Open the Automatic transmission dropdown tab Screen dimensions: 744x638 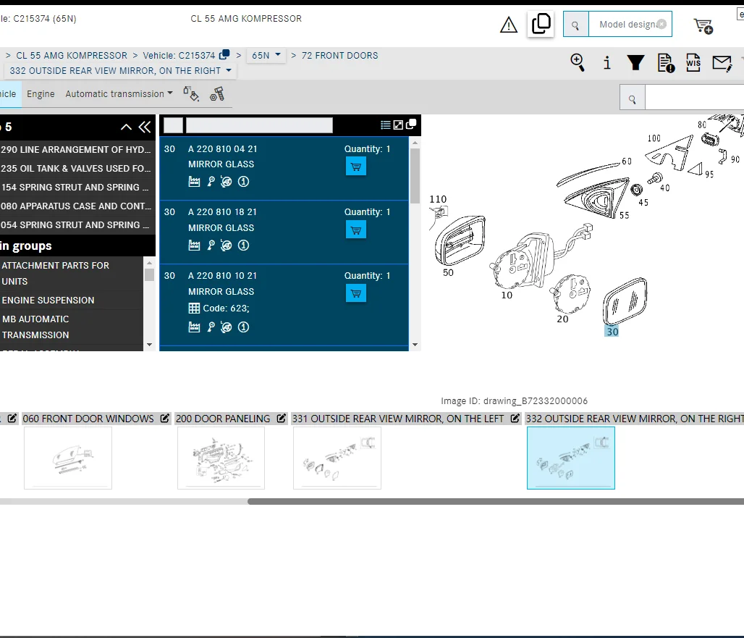119,94
